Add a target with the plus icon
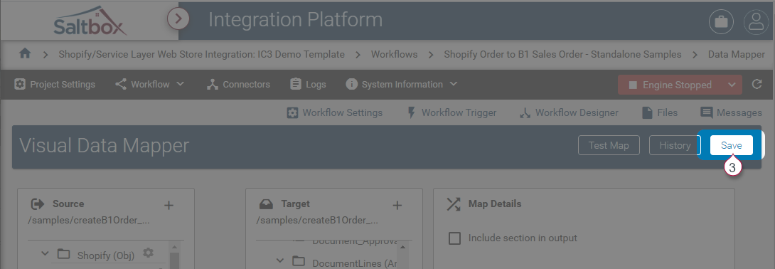Screen dimensions: 775x269 (x=397, y=205)
